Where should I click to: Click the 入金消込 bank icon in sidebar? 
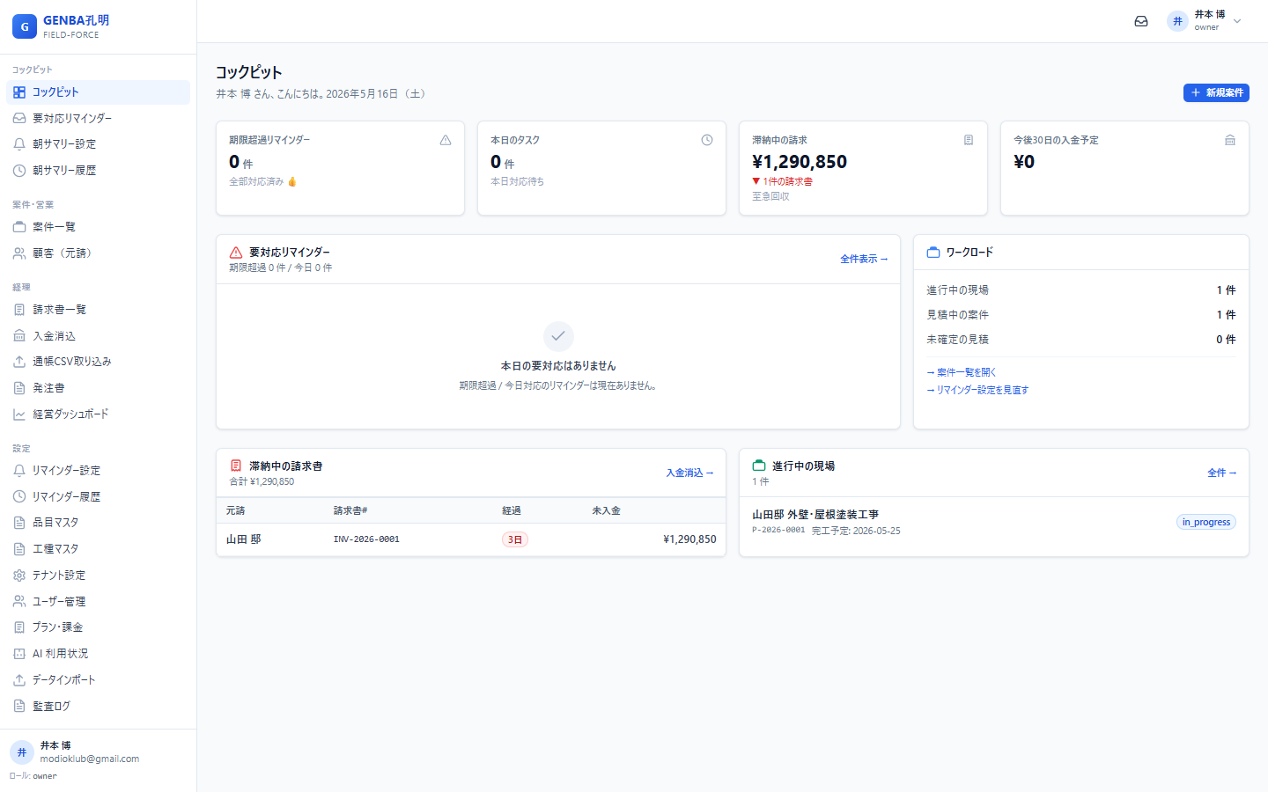(19, 336)
